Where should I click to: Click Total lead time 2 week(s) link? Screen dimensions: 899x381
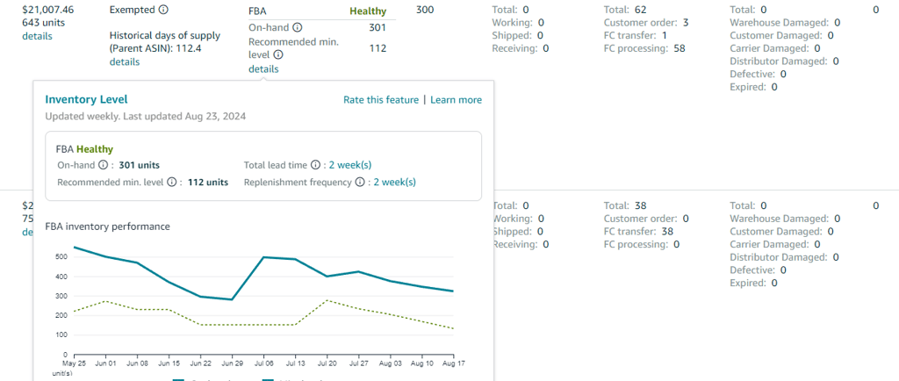point(349,164)
